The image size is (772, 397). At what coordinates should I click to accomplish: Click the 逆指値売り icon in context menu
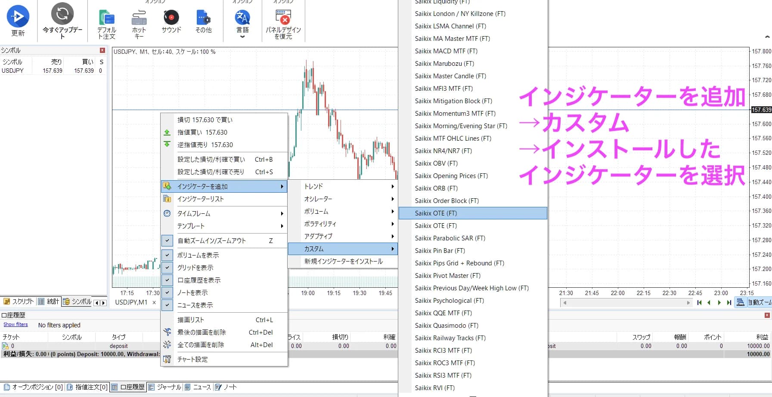click(167, 145)
